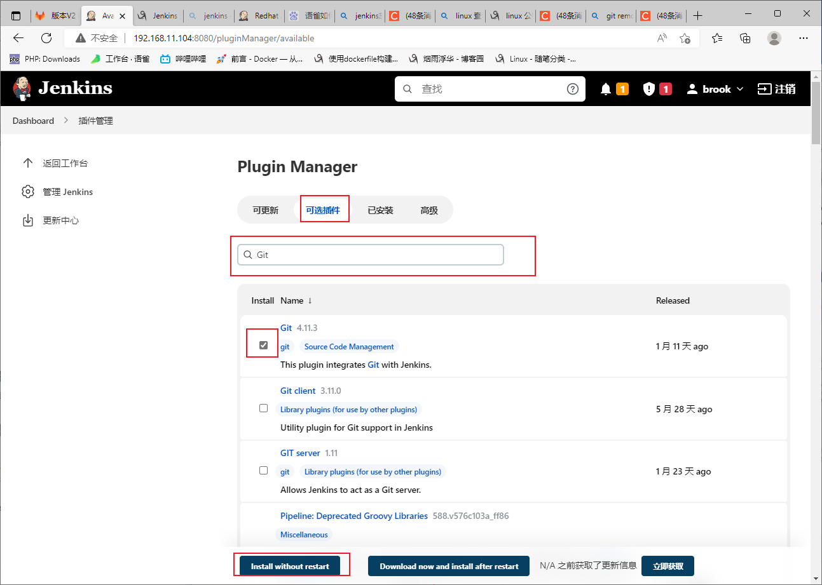Select the 可选插件 tab

(x=323, y=210)
